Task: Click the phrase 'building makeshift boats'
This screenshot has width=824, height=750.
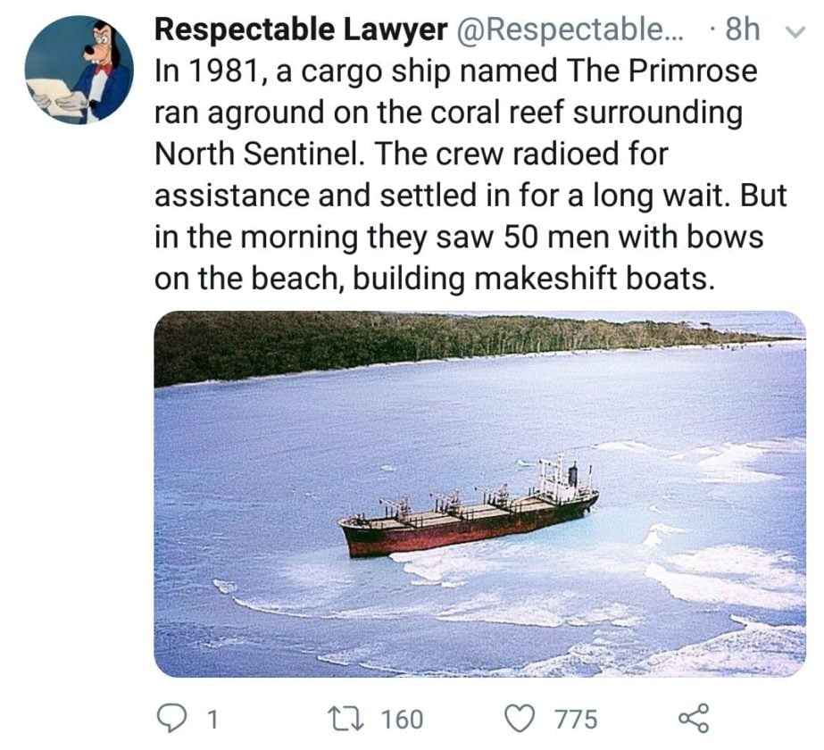Action: coord(534,279)
